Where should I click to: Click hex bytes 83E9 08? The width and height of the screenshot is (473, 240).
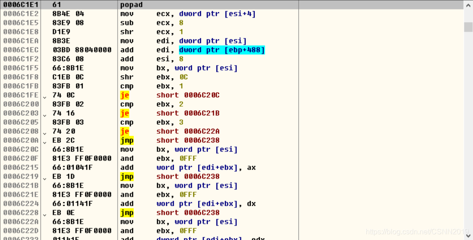pyautogui.click(x=68, y=23)
